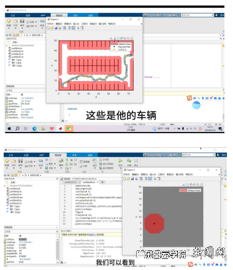
Task: Open Print dropdown in bottom MATLAB window
Action: click(34, 166)
